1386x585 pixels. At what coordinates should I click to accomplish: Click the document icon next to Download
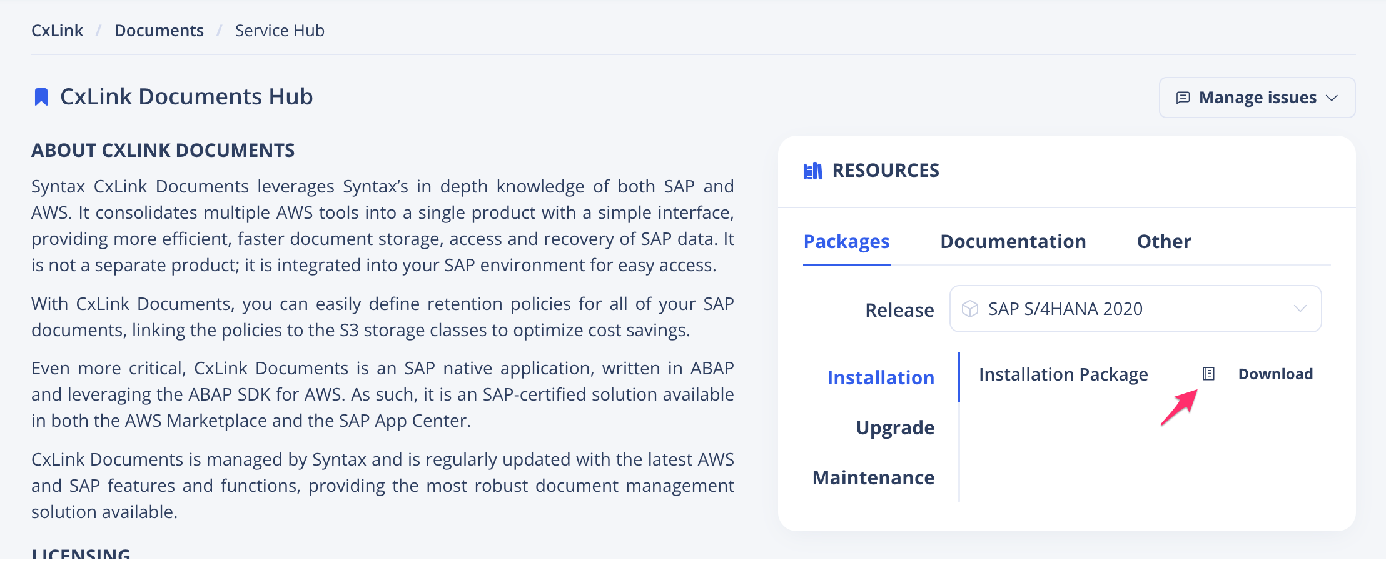1207,374
